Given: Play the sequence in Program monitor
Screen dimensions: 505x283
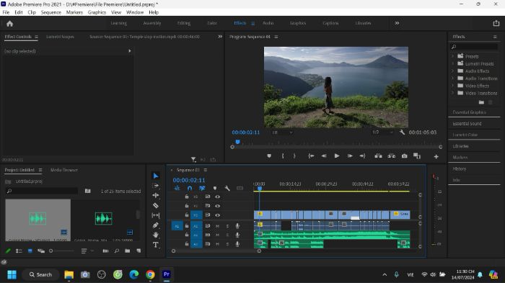Looking at the screenshot, I should (x=337, y=156).
